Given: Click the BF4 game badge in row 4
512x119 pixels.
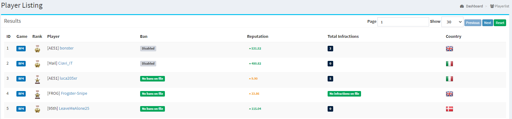Looking at the screenshot, I should pos(21,94).
